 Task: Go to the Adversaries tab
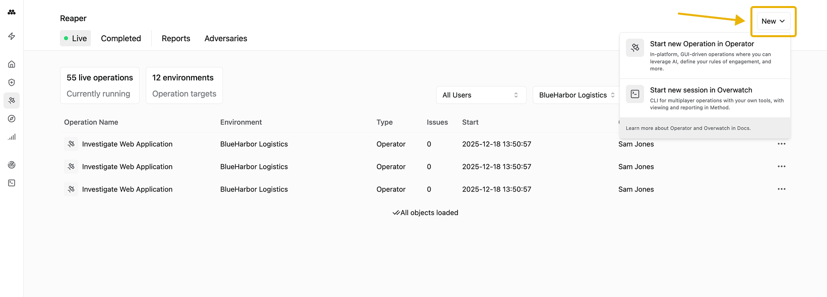(226, 38)
